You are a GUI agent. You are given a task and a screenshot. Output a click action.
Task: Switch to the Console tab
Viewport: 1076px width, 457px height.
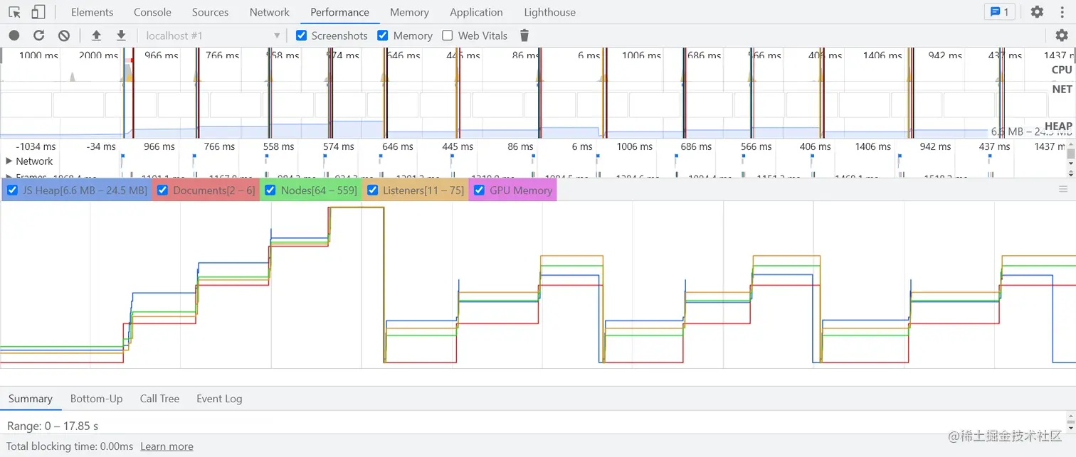tap(152, 12)
